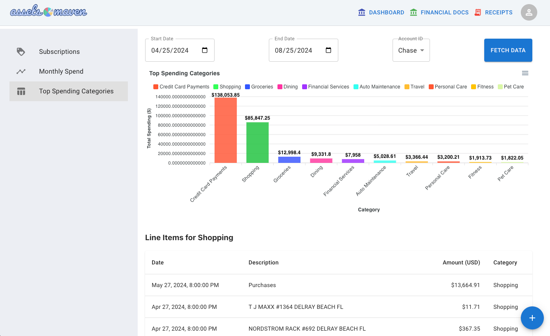
Task: Open the Dashboard navigation item
Action: click(x=381, y=12)
